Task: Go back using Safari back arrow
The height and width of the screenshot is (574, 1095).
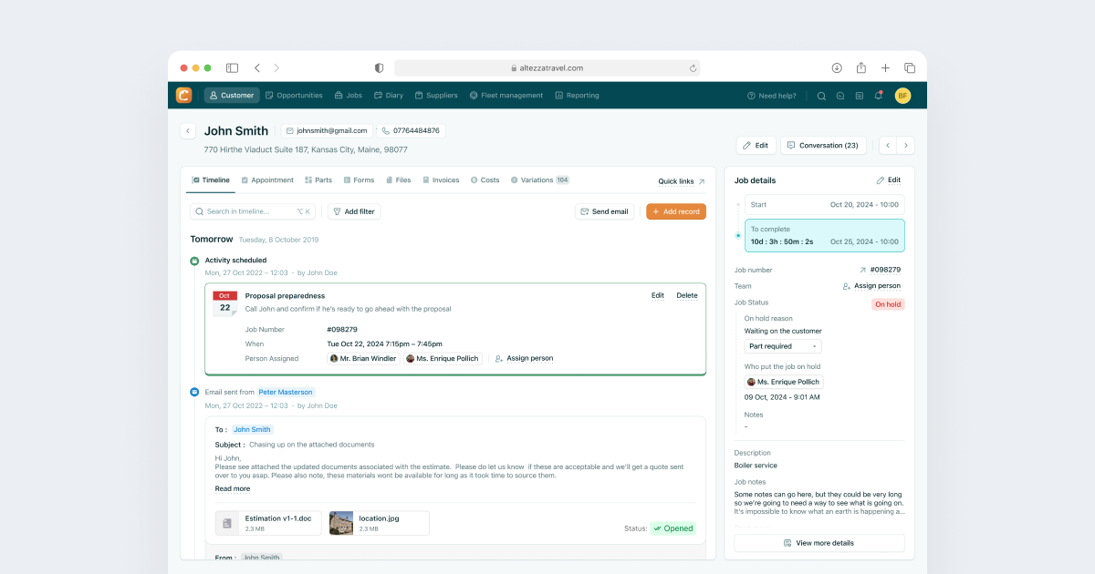Action: [x=257, y=67]
